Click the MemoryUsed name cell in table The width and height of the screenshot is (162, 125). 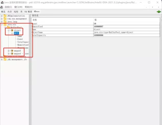point(62,27)
